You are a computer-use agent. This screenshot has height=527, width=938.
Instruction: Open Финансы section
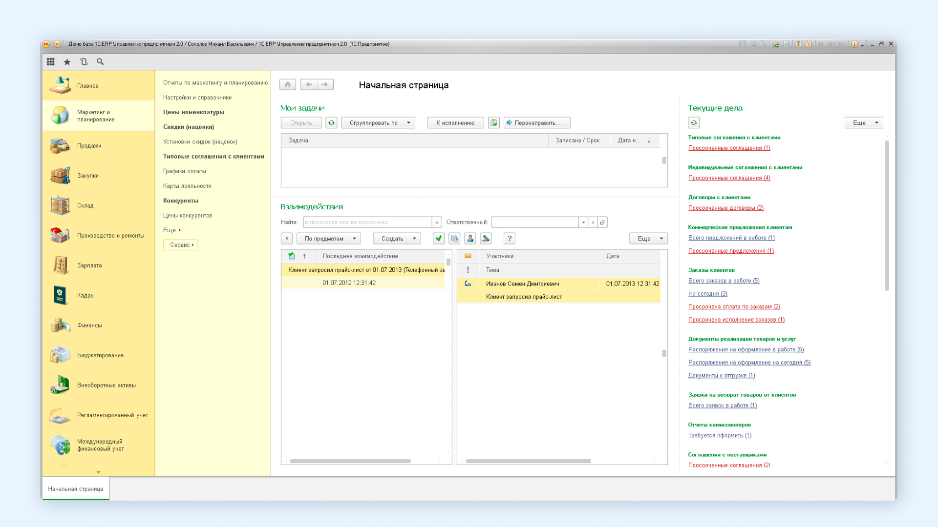click(98, 325)
